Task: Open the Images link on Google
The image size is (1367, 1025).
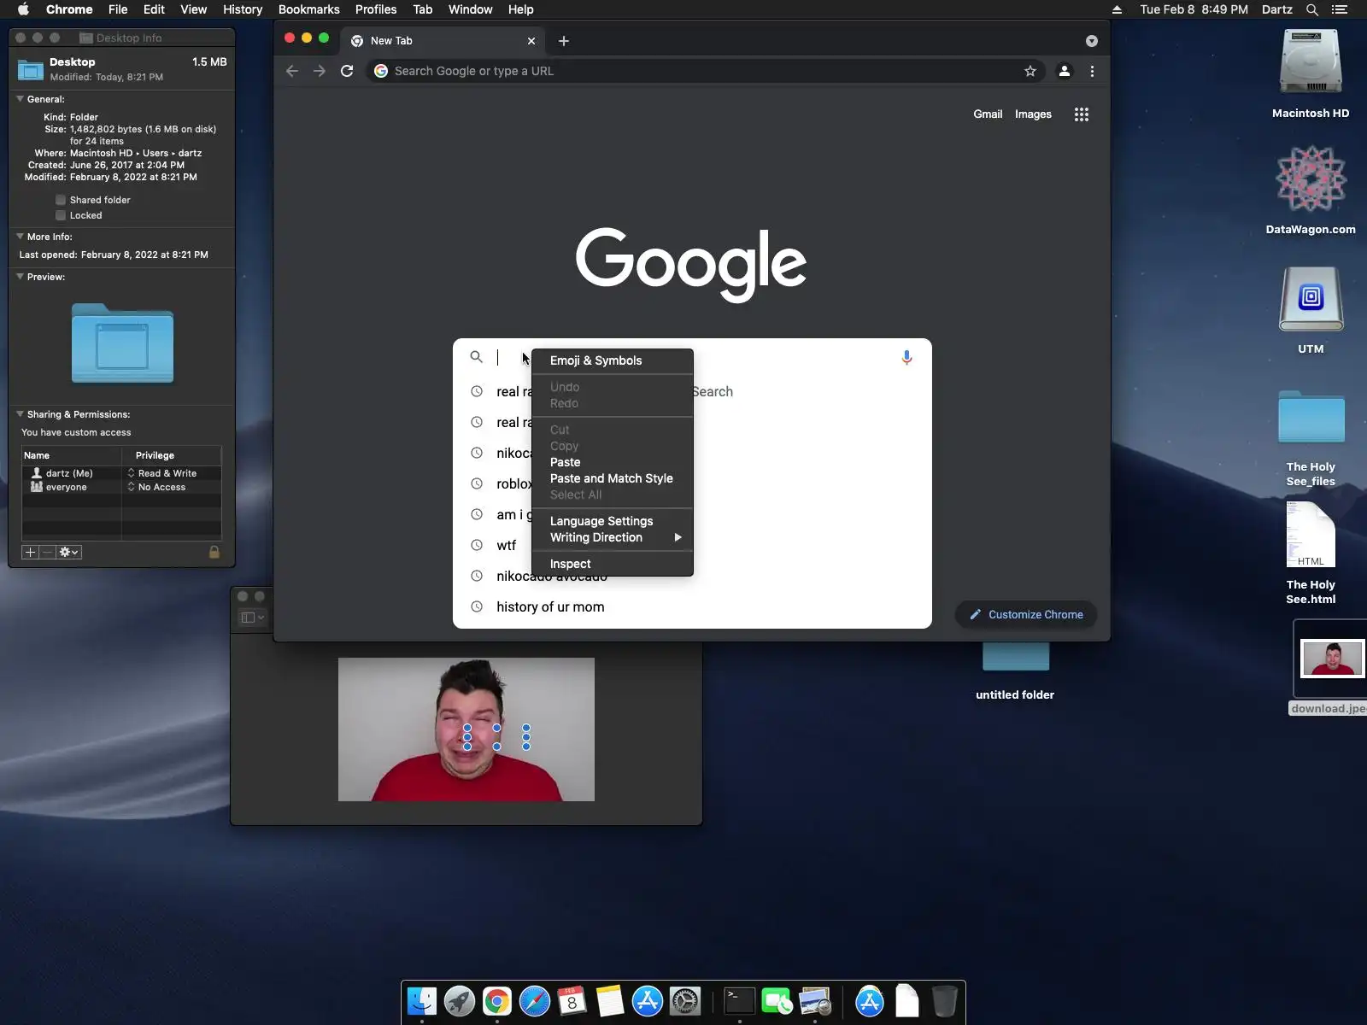Action: pyautogui.click(x=1033, y=114)
